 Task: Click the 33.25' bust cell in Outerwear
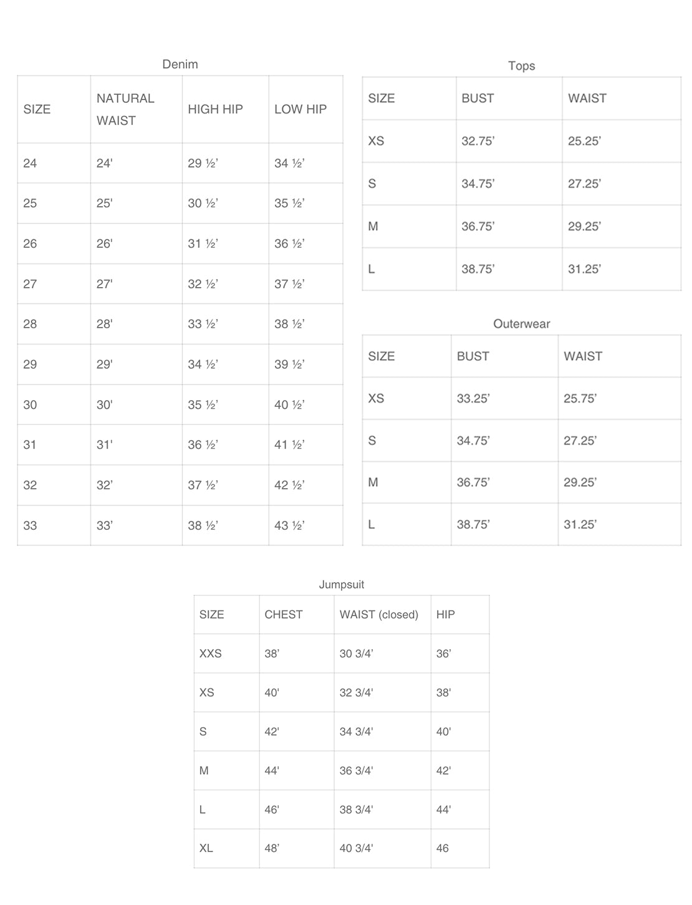click(473, 399)
